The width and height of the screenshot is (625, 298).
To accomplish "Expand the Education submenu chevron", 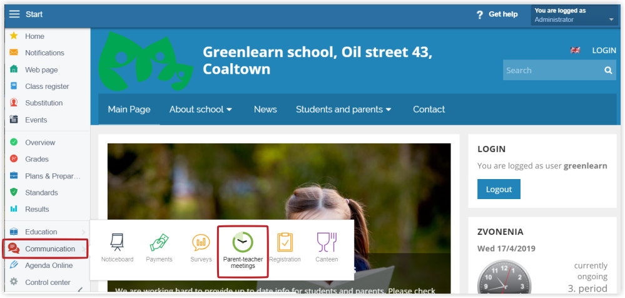I will click(x=83, y=232).
